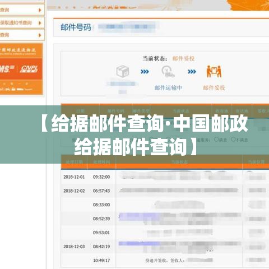269x269 pixels.
Task: Click the 08:33:00 time cell
Action: point(101,205)
